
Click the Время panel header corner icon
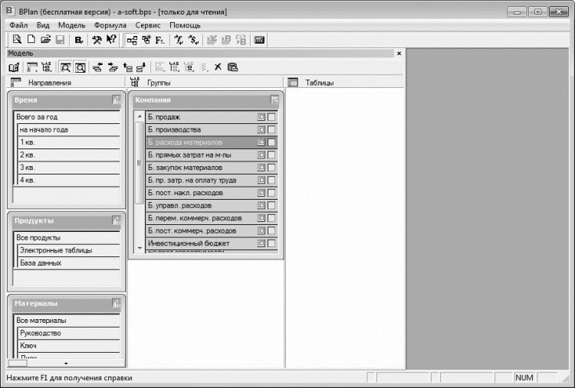(x=116, y=99)
